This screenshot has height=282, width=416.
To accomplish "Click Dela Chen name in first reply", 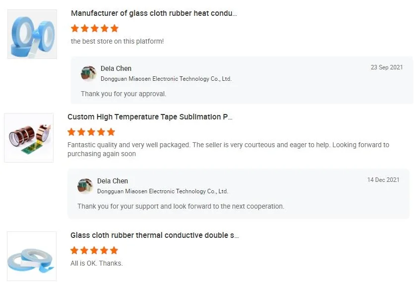I will point(116,68).
